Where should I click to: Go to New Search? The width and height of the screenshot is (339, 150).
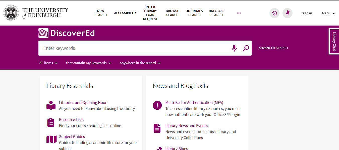point(101,13)
